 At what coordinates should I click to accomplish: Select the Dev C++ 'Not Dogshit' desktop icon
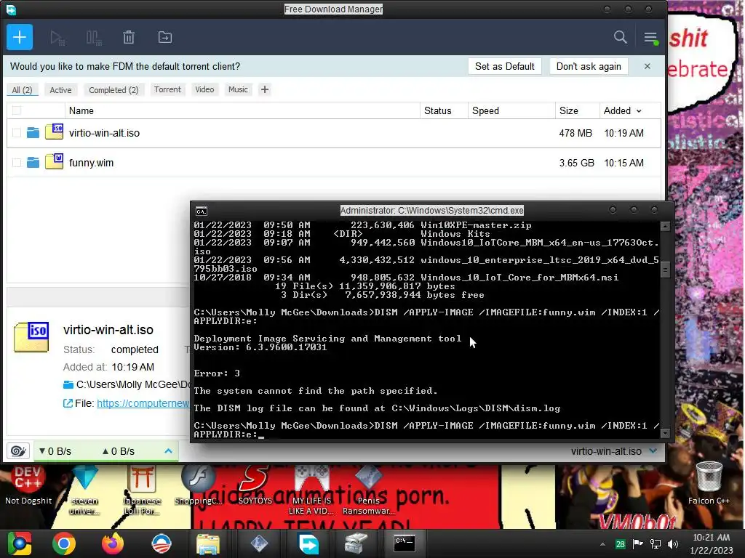point(28,484)
